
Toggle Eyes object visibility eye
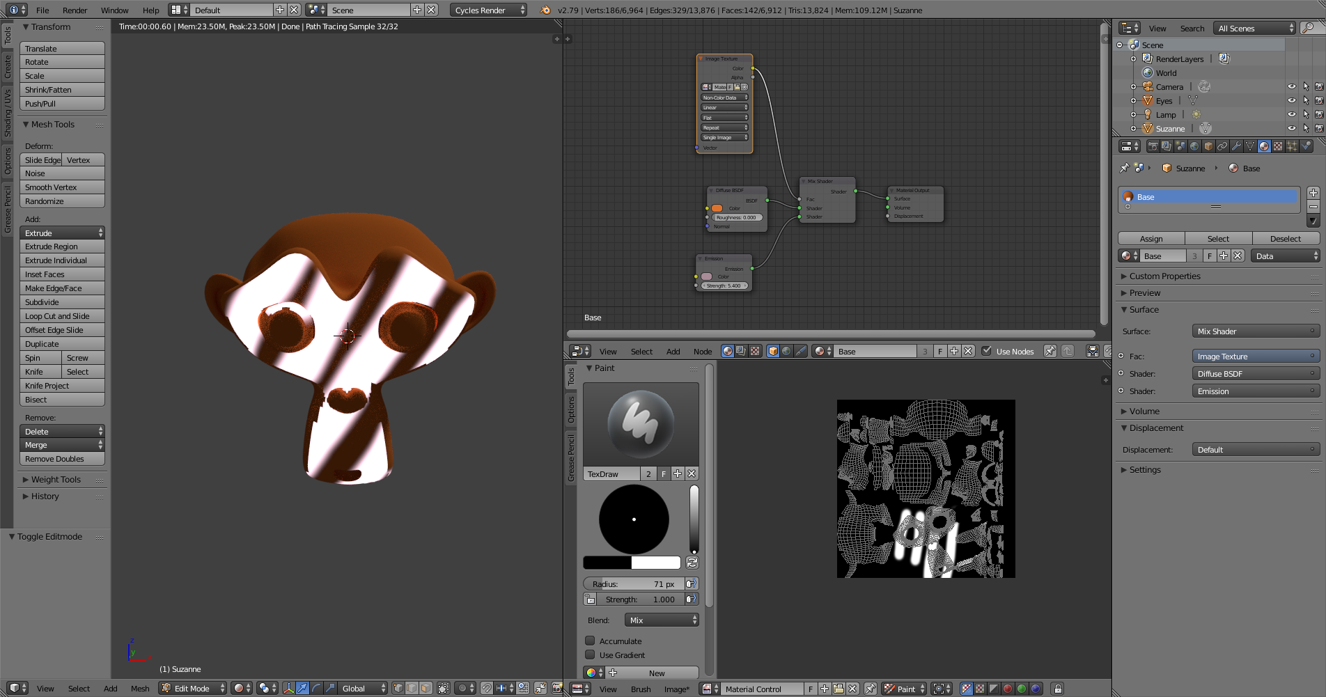[1292, 100]
